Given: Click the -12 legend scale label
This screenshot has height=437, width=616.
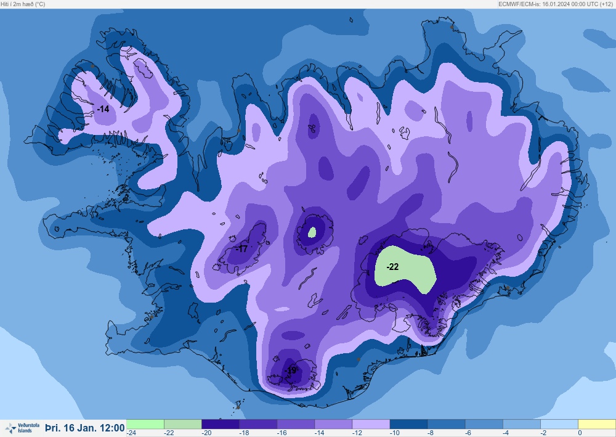Looking at the screenshot, I should click(357, 433).
